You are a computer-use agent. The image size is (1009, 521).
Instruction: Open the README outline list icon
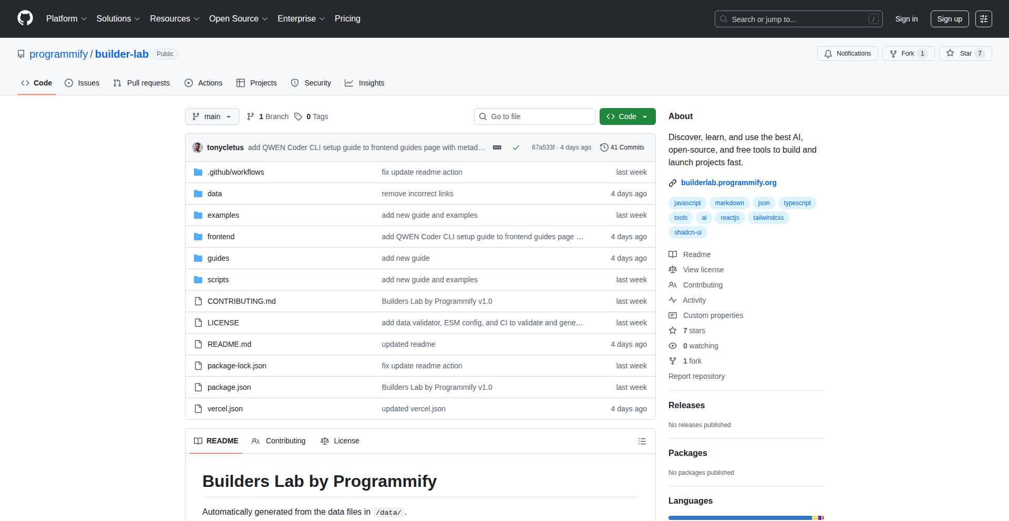point(642,441)
